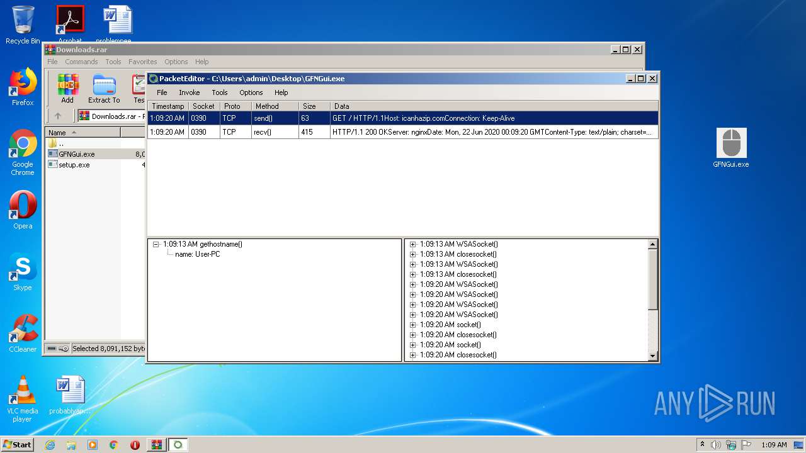Viewport: 806px width, 453px height.
Task: Switch to PacketEditor taskbar button
Action: click(x=178, y=445)
